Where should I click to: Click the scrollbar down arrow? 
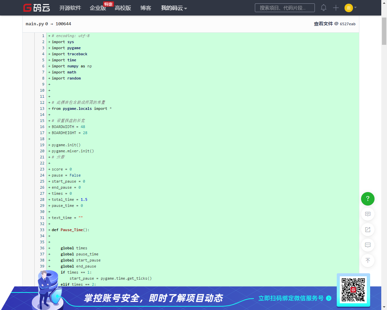384,308
